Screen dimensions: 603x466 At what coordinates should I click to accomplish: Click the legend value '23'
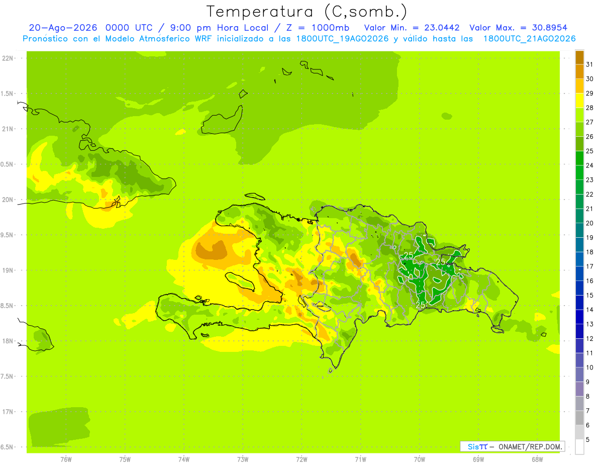tap(589, 179)
